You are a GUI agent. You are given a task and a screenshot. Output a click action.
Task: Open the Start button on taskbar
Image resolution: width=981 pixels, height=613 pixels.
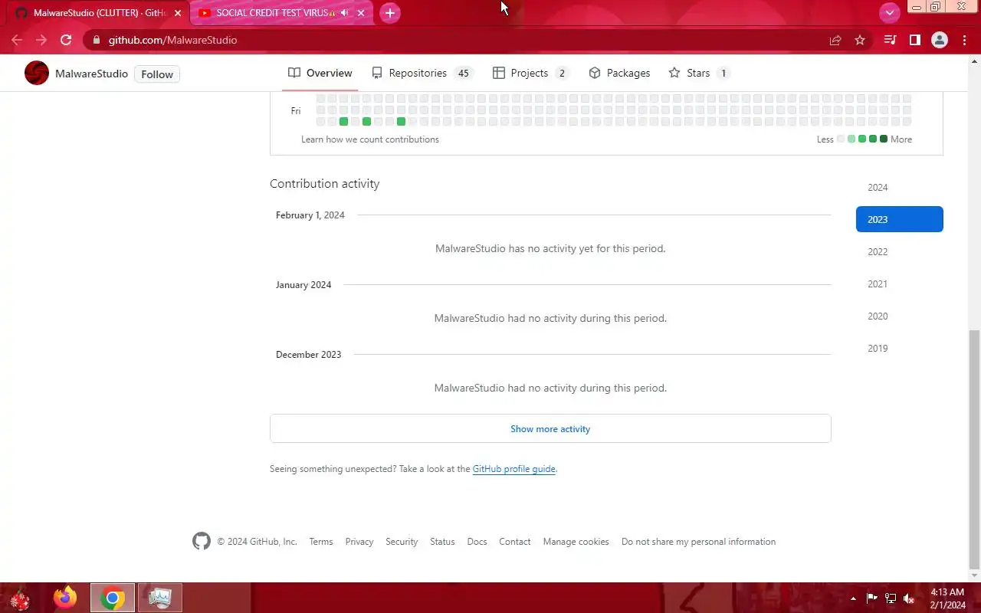pyautogui.click(x=19, y=598)
